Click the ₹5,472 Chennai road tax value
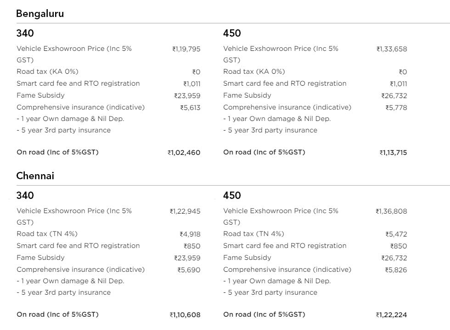 396,234
